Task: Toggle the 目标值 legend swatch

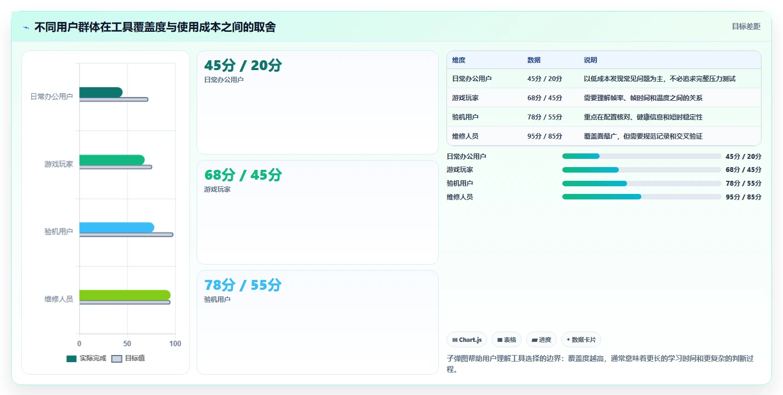Action: (116, 359)
